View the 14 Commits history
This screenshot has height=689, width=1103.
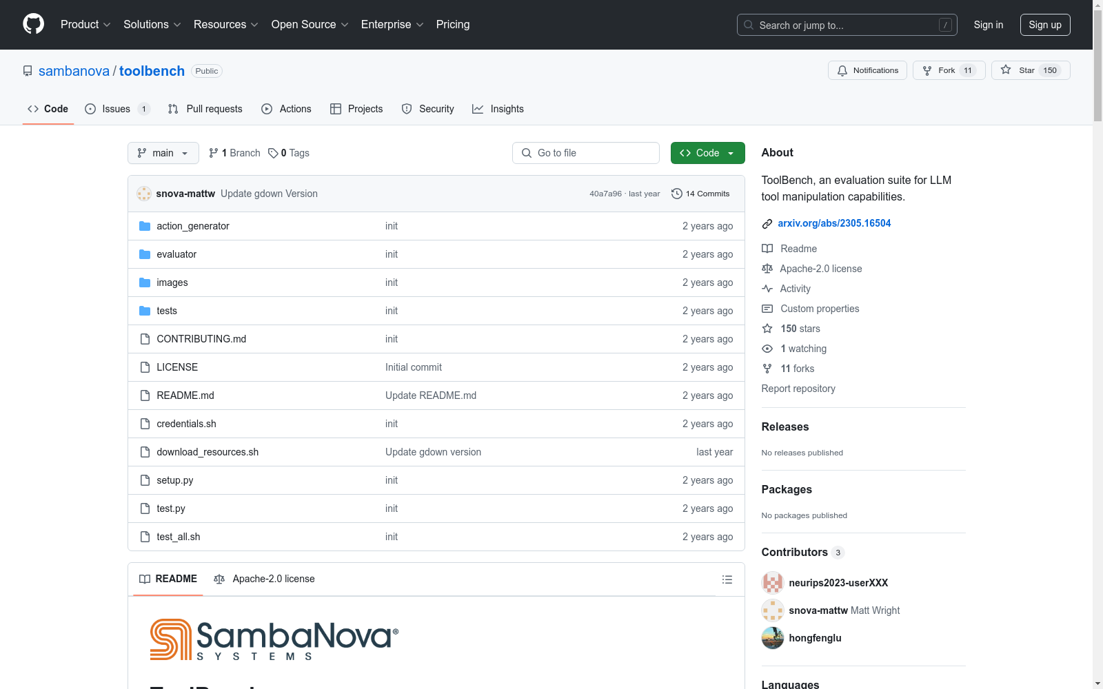700,194
